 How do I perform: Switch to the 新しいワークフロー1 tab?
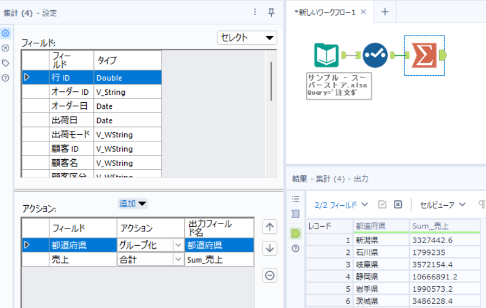click(325, 12)
